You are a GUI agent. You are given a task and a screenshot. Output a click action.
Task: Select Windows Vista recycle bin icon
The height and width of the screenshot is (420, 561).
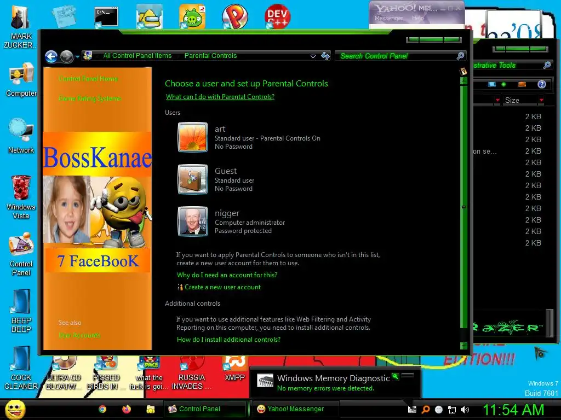pos(21,197)
